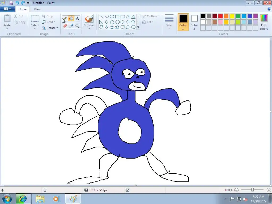Click the Save icon in quick access toolbar
The width and height of the screenshot is (272, 204).
point(11,3)
